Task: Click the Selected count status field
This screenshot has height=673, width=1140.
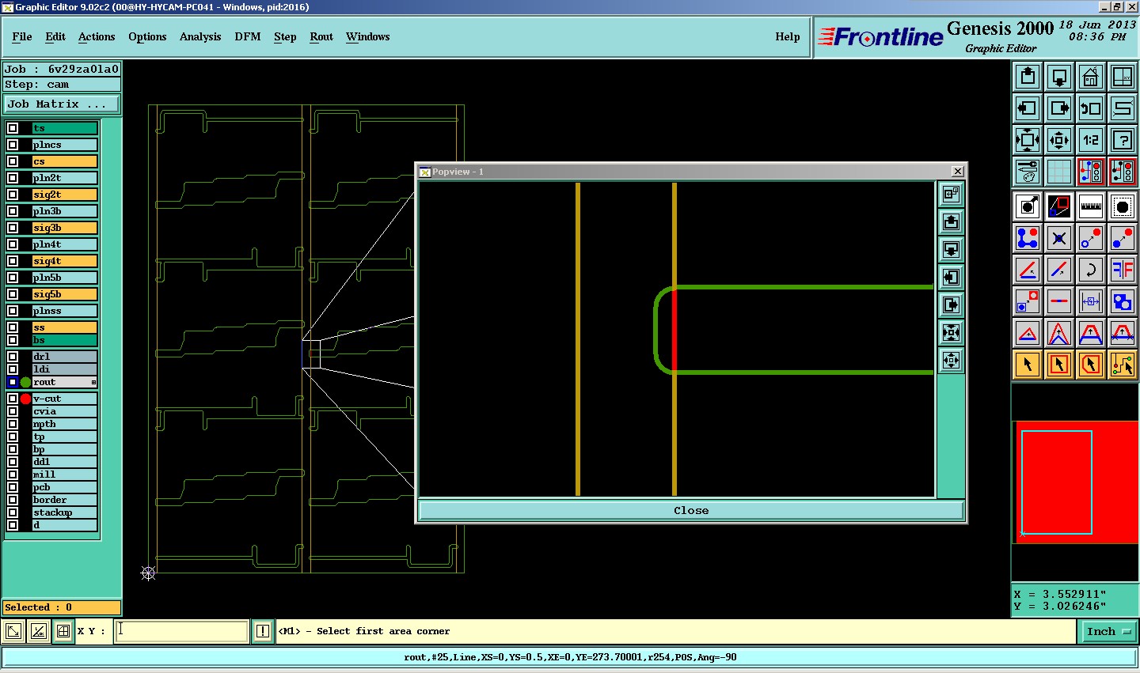Action: 62,607
